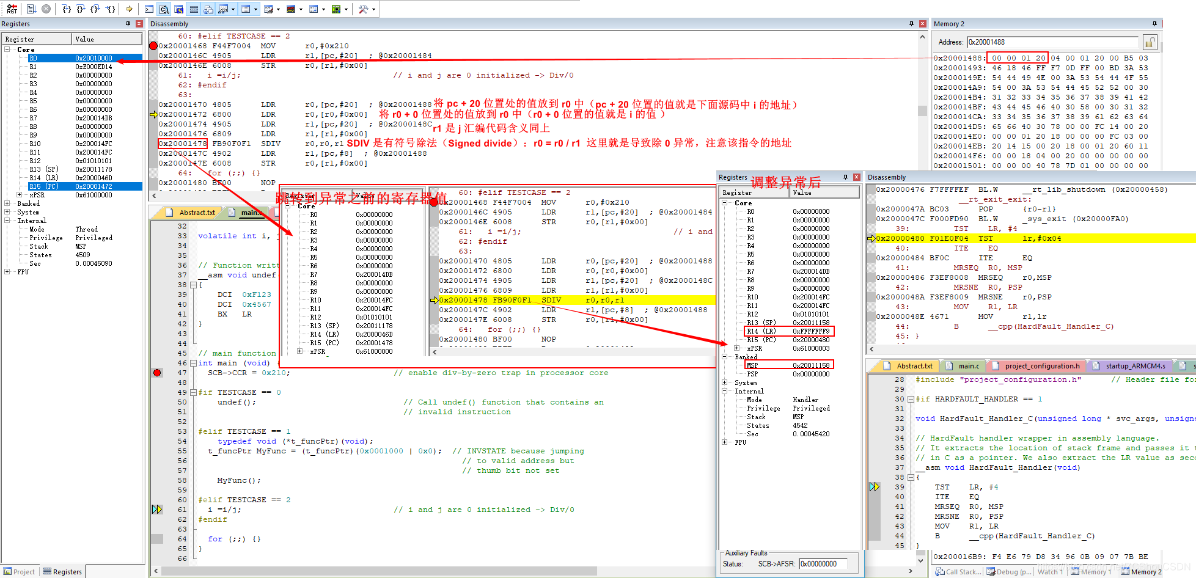Click the Step Out braces icon
Viewport: 1196px width, 578px height.
coord(95,9)
